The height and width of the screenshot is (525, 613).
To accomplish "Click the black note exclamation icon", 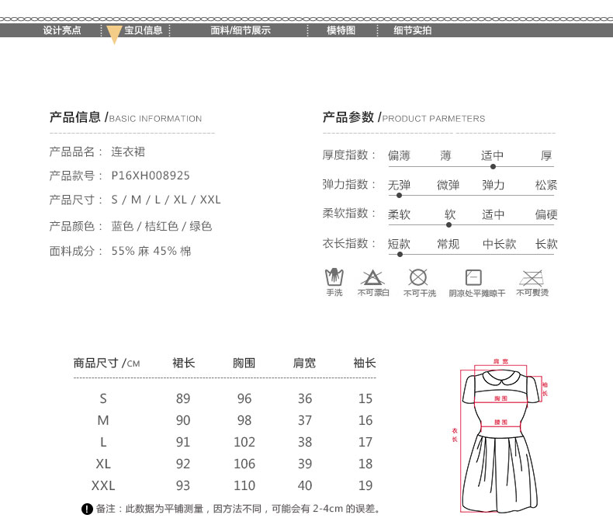I will tap(87, 509).
